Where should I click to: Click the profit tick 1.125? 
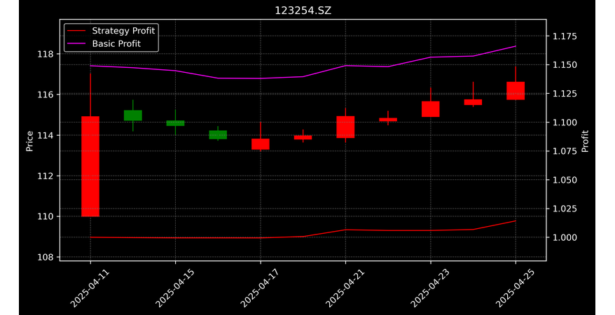[565, 94]
